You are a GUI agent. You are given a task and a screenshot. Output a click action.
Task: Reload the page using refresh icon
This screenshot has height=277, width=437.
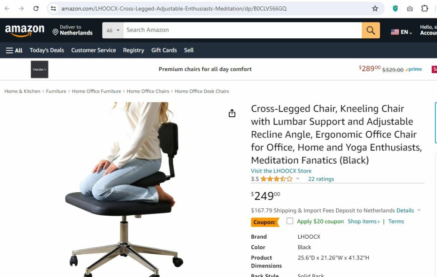point(36,9)
